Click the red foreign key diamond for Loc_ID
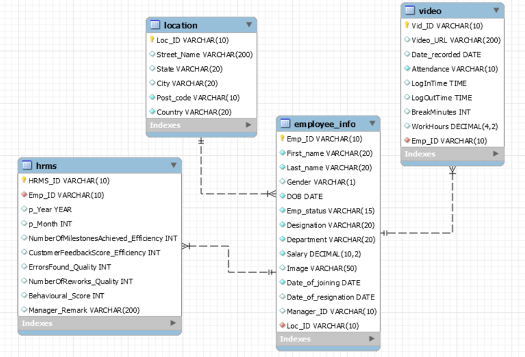Viewport: 525px width, 357px height. tap(283, 326)
